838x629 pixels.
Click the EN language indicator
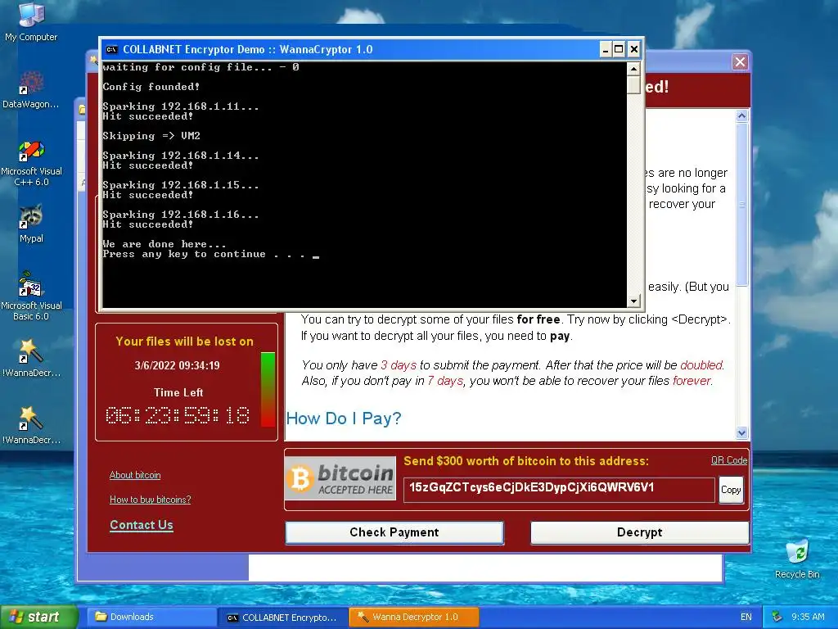coord(746,617)
